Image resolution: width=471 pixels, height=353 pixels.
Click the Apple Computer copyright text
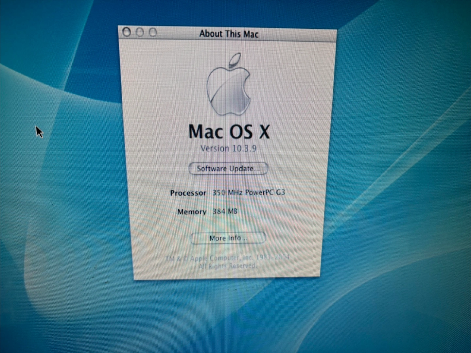point(227,261)
